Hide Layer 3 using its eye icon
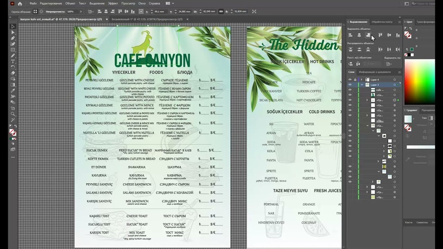Viewport: 443px width, 249px height. point(350,85)
